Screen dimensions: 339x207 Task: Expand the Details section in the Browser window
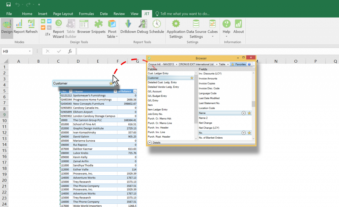[150, 143]
